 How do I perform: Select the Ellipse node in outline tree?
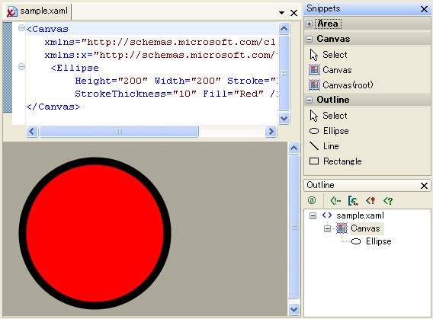(371, 241)
